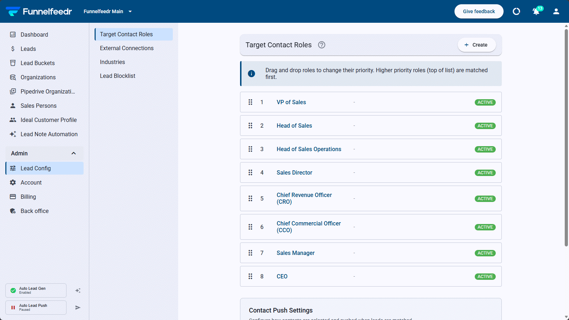Click the Contact Push Settings heading
This screenshot has height=320, width=569.
pyautogui.click(x=281, y=310)
